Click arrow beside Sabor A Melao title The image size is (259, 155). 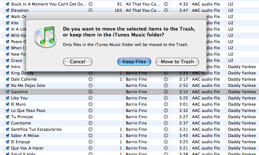(x=91, y=135)
